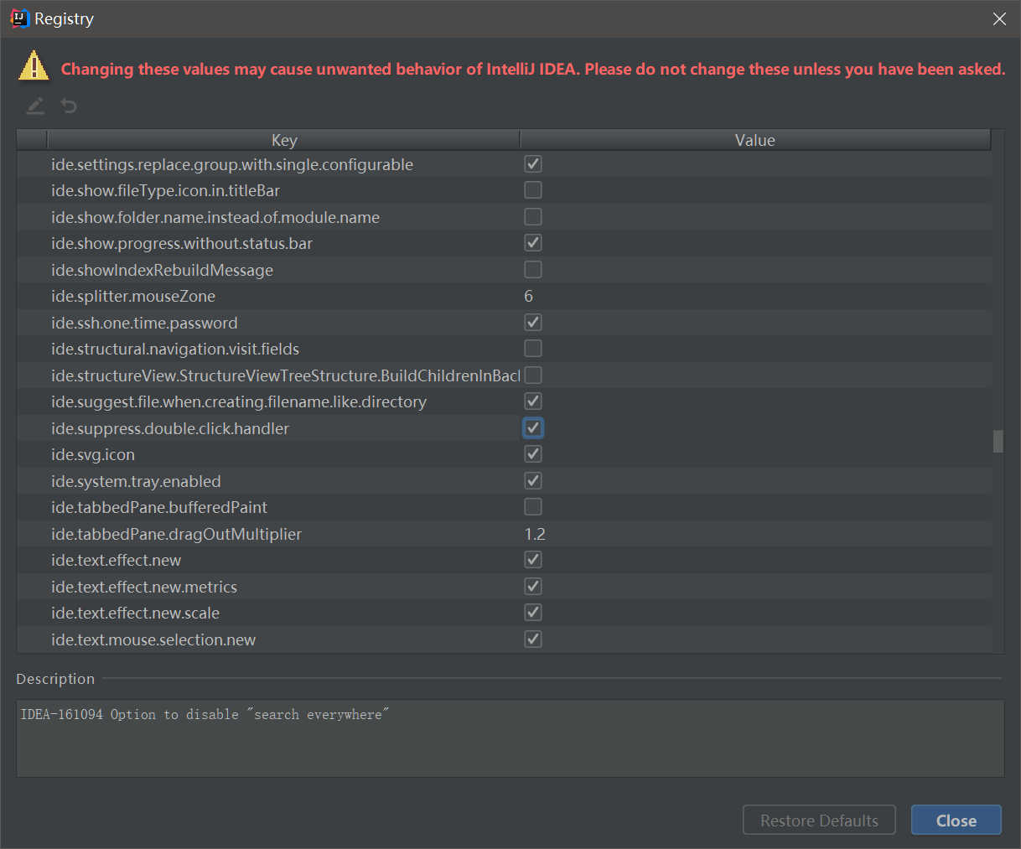Click the IntelliJ IDEA logo in title bar
1021x849 pixels.
click(19, 18)
